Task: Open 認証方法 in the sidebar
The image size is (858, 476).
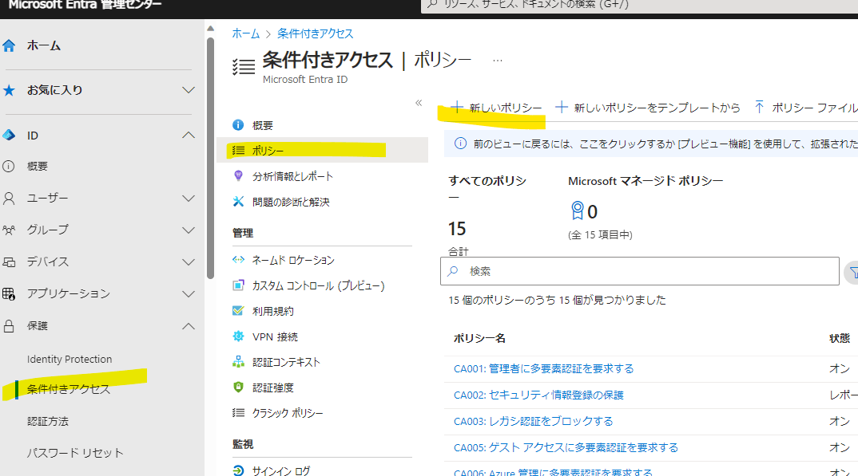Action: tap(48, 422)
